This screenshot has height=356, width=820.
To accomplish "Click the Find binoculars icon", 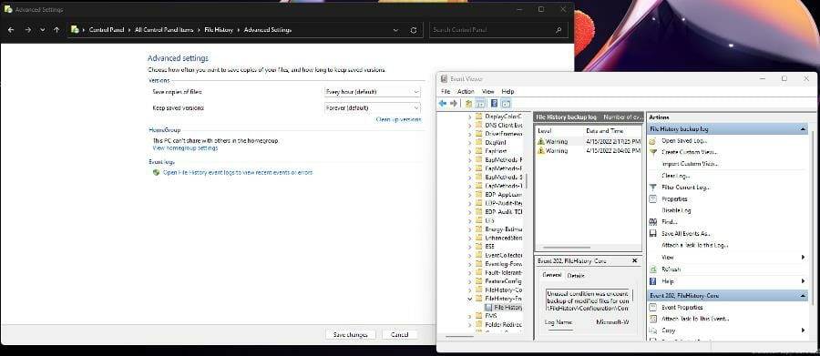I will coord(652,221).
